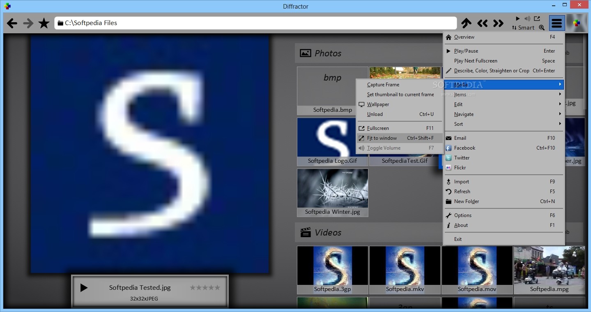
Task: Click the Facebook share icon
Action: (x=448, y=148)
